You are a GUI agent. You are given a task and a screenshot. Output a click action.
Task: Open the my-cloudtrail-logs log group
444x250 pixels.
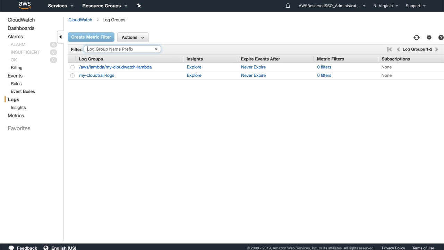pos(96,75)
